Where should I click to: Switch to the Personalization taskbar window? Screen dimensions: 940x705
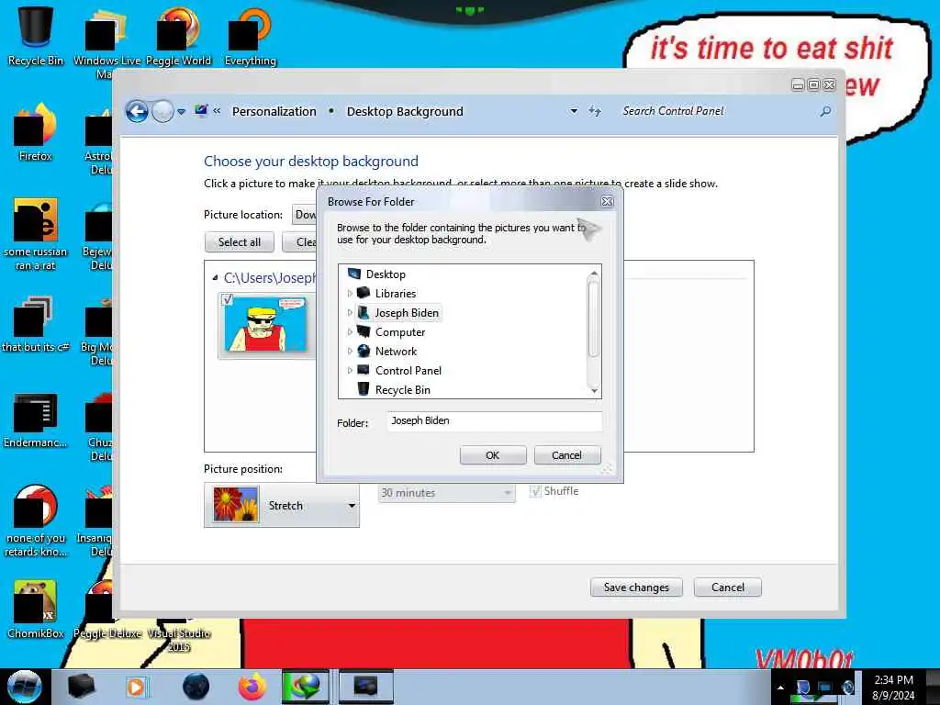pos(365,687)
